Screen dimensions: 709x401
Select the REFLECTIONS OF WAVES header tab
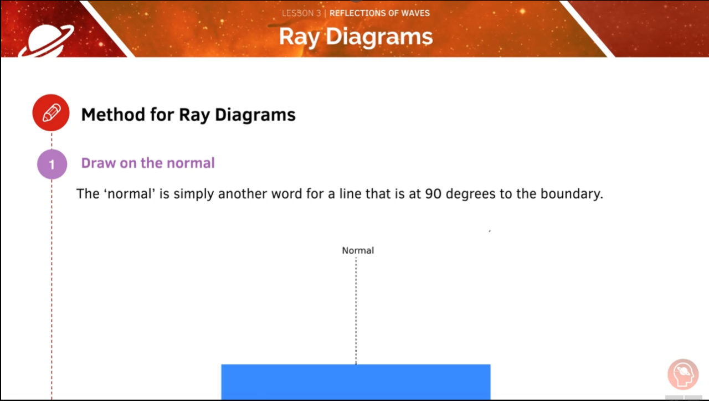[x=379, y=13]
